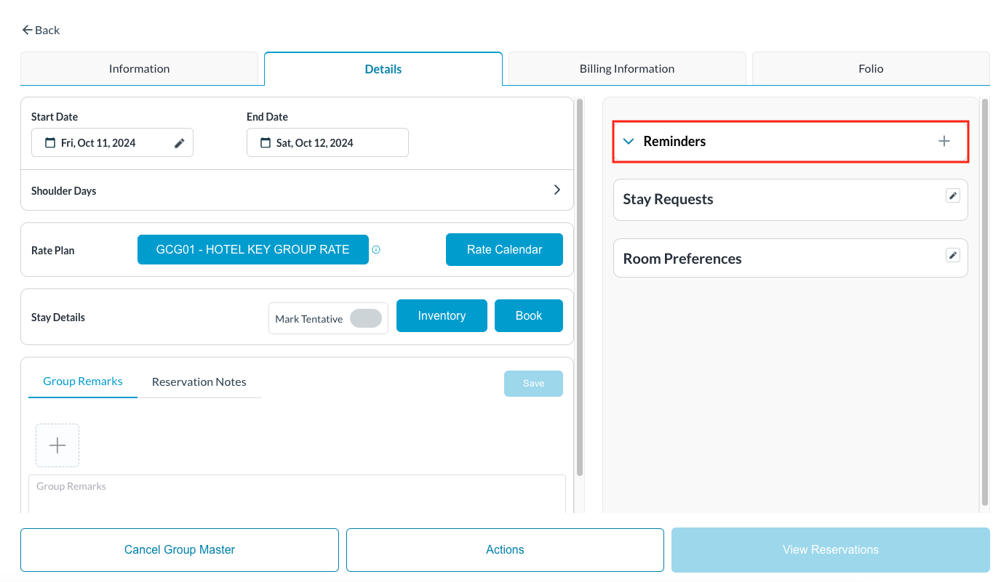Click into the Group Remarks text field
Viewport: 1001px width, 582px height.
(297, 494)
